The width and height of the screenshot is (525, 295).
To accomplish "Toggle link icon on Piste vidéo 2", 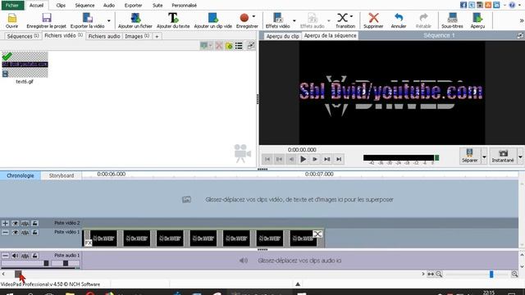I will pos(25,223).
